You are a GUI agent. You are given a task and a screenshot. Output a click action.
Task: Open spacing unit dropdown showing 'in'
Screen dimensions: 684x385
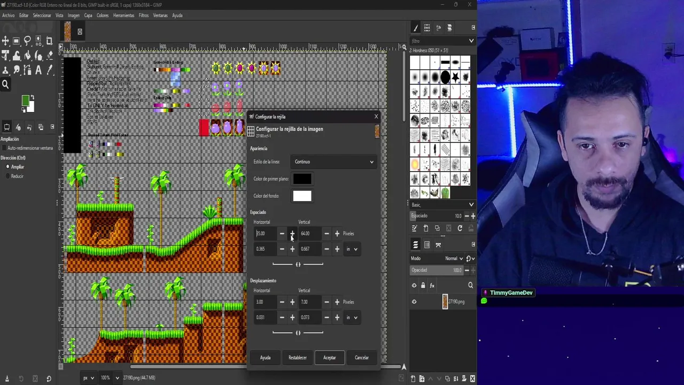[352, 249]
